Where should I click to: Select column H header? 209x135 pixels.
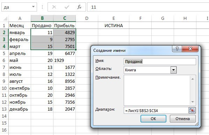[185, 18]
